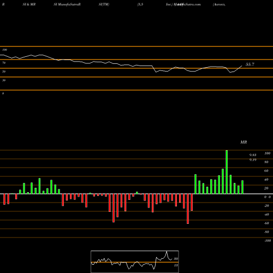Click the RSI axis label 50

(4, 72)
